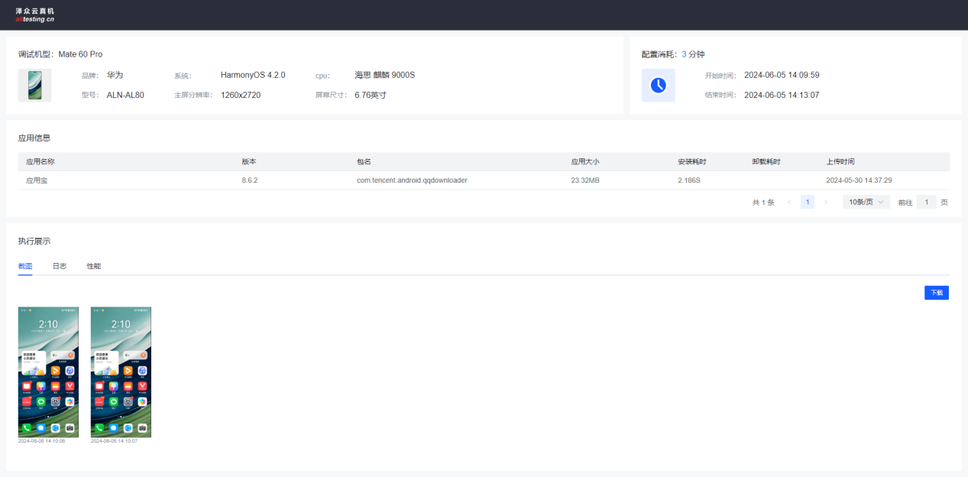Switch to the 性能 tab
968x477 pixels.
[93, 266]
